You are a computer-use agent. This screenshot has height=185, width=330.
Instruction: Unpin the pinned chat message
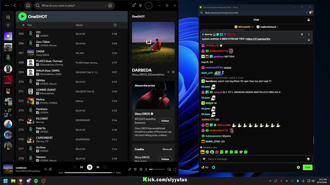[x=302, y=34]
